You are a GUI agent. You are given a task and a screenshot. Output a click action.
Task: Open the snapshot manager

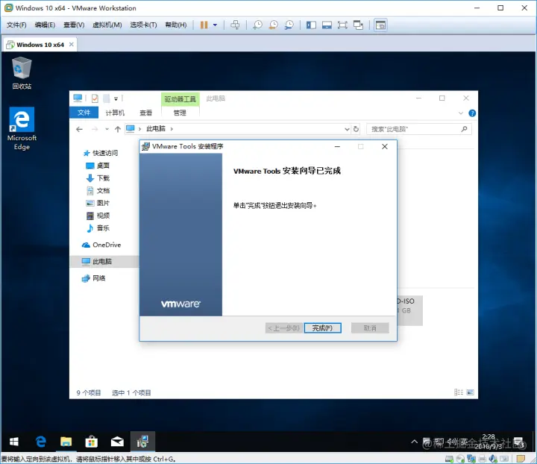289,25
